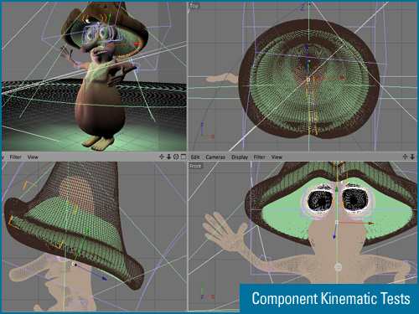Click the zoom arrow icon of the Front viewport
The width and height of the screenshot is (419, 314).
click(x=412, y=157)
